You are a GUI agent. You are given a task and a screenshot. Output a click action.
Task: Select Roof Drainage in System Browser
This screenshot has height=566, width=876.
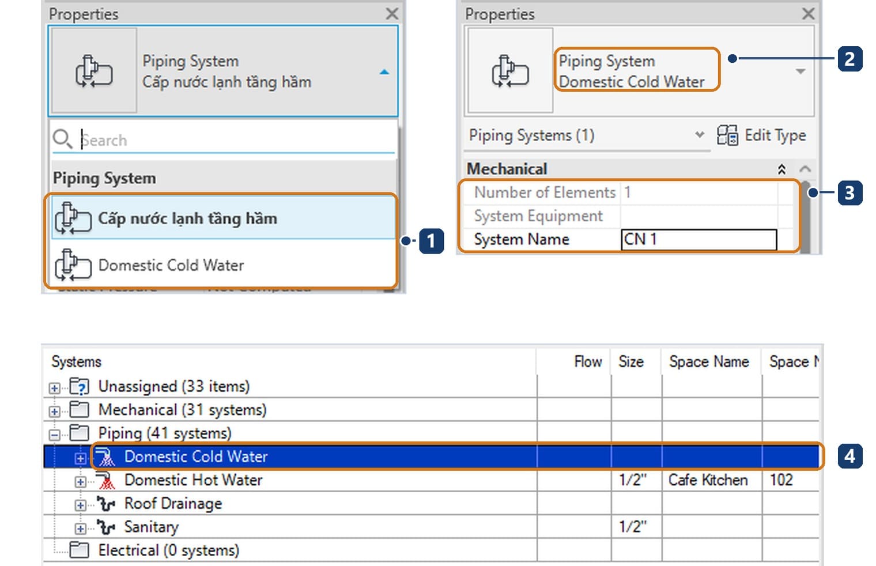click(x=173, y=504)
